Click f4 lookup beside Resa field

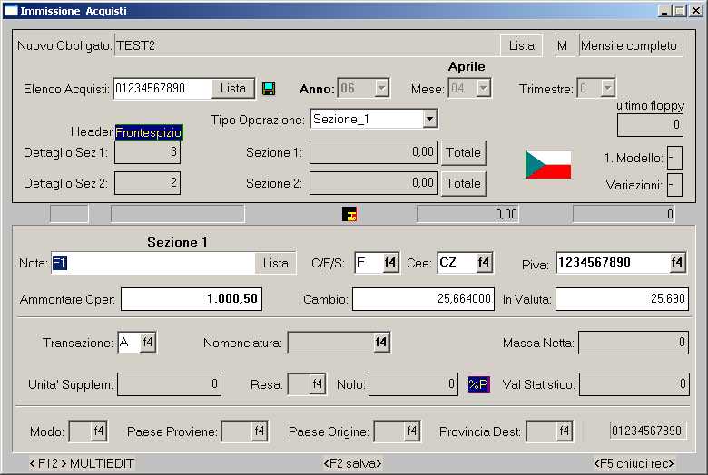(318, 384)
